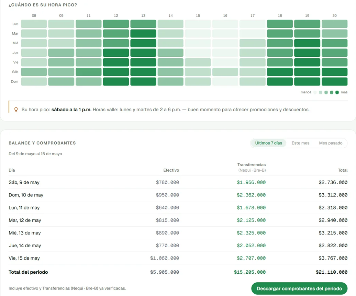The image size is (356, 296).
Task: Click the Lun, 11 de may row label
Action: click(x=24, y=208)
